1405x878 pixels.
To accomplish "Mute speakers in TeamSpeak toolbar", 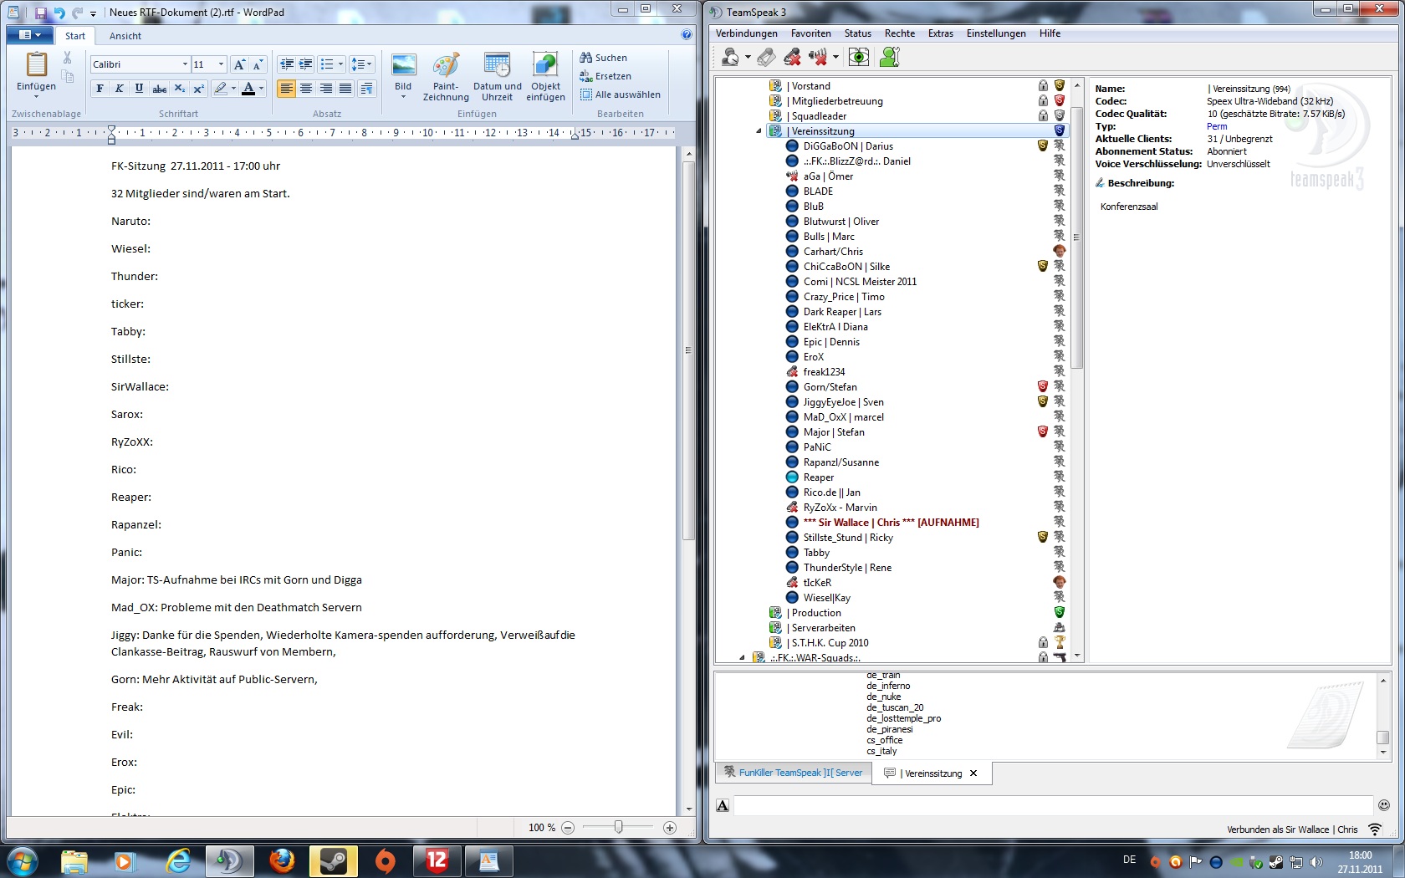I will (x=818, y=57).
